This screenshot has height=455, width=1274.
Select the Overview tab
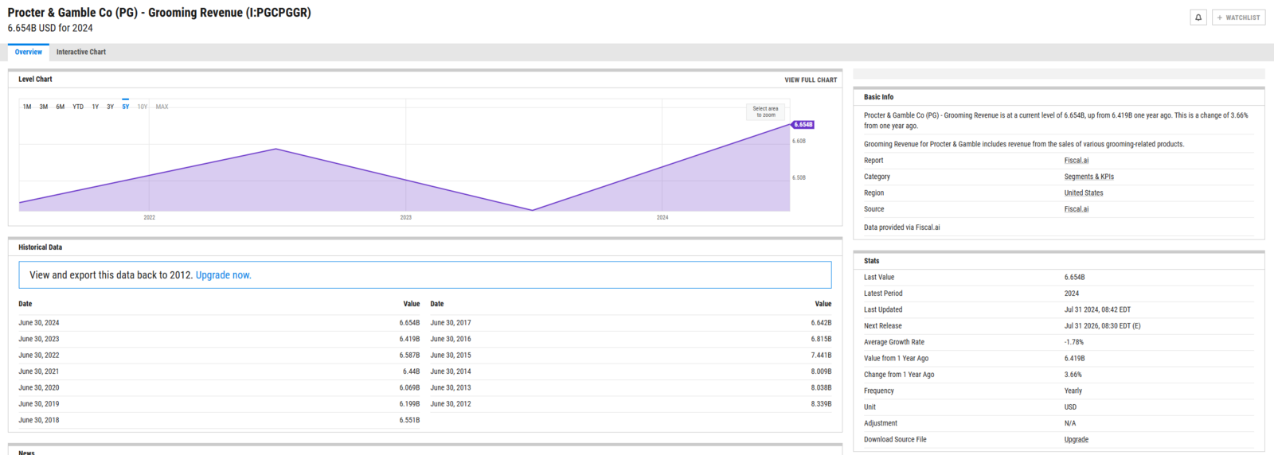tap(29, 52)
